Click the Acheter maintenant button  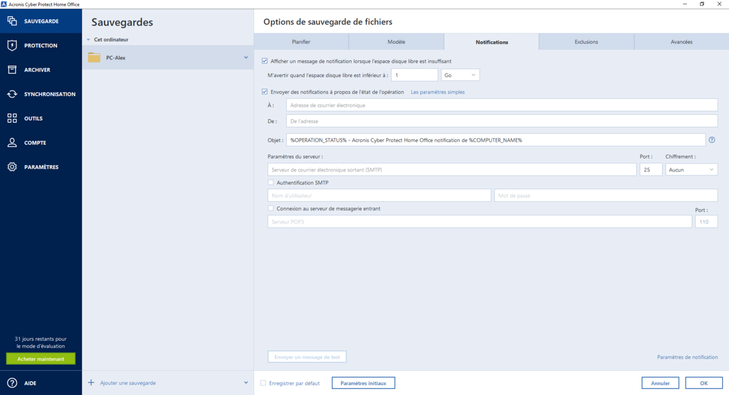(x=41, y=359)
